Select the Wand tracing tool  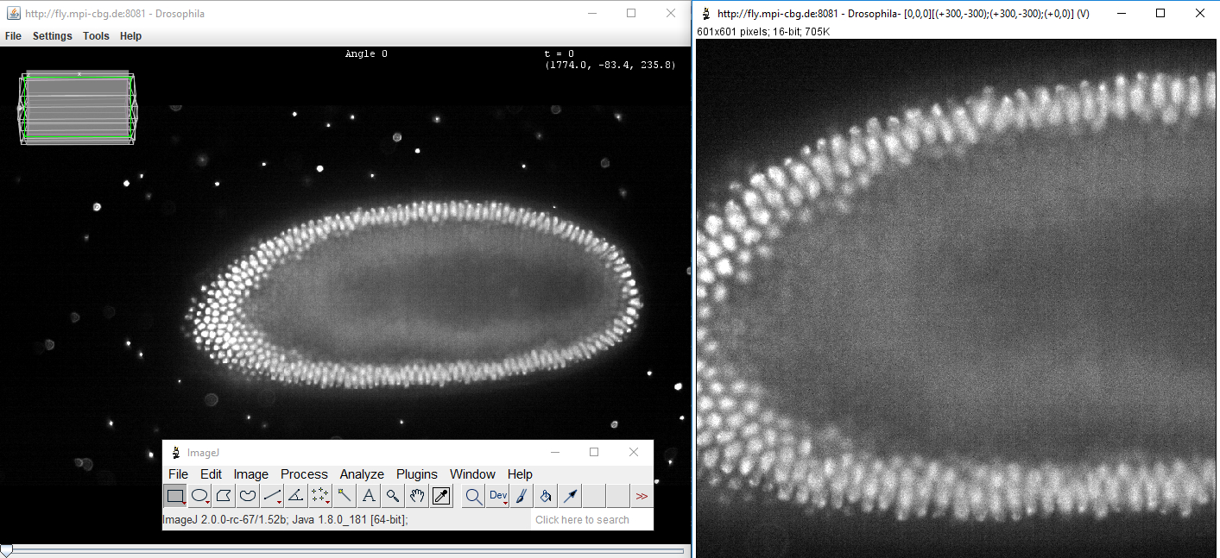(344, 495)
